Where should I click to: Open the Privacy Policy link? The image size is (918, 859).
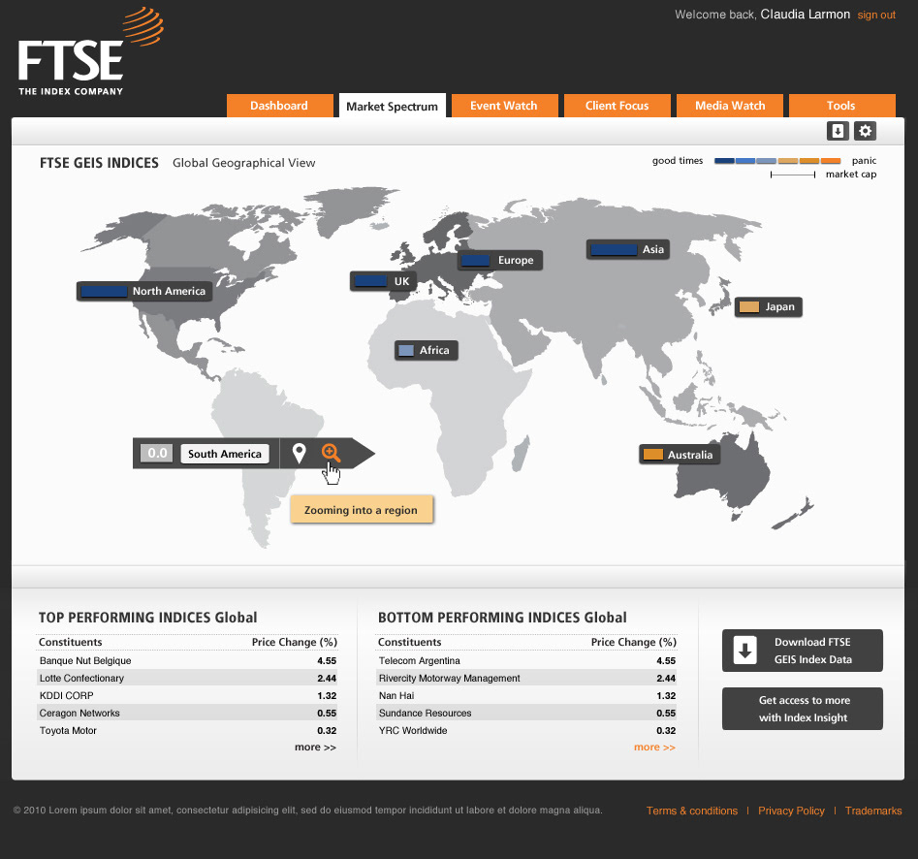pyautogui.click(x=791, y=811)
